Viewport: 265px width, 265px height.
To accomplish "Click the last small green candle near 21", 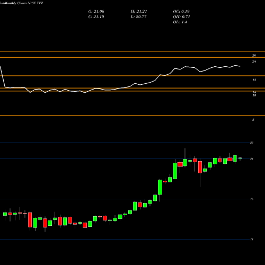I will click(x=240, y=158).
